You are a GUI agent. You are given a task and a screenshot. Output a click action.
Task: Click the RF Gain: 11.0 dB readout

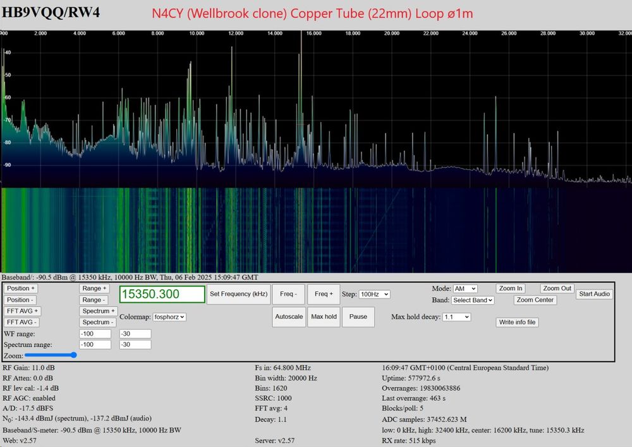tap(28, 367)
